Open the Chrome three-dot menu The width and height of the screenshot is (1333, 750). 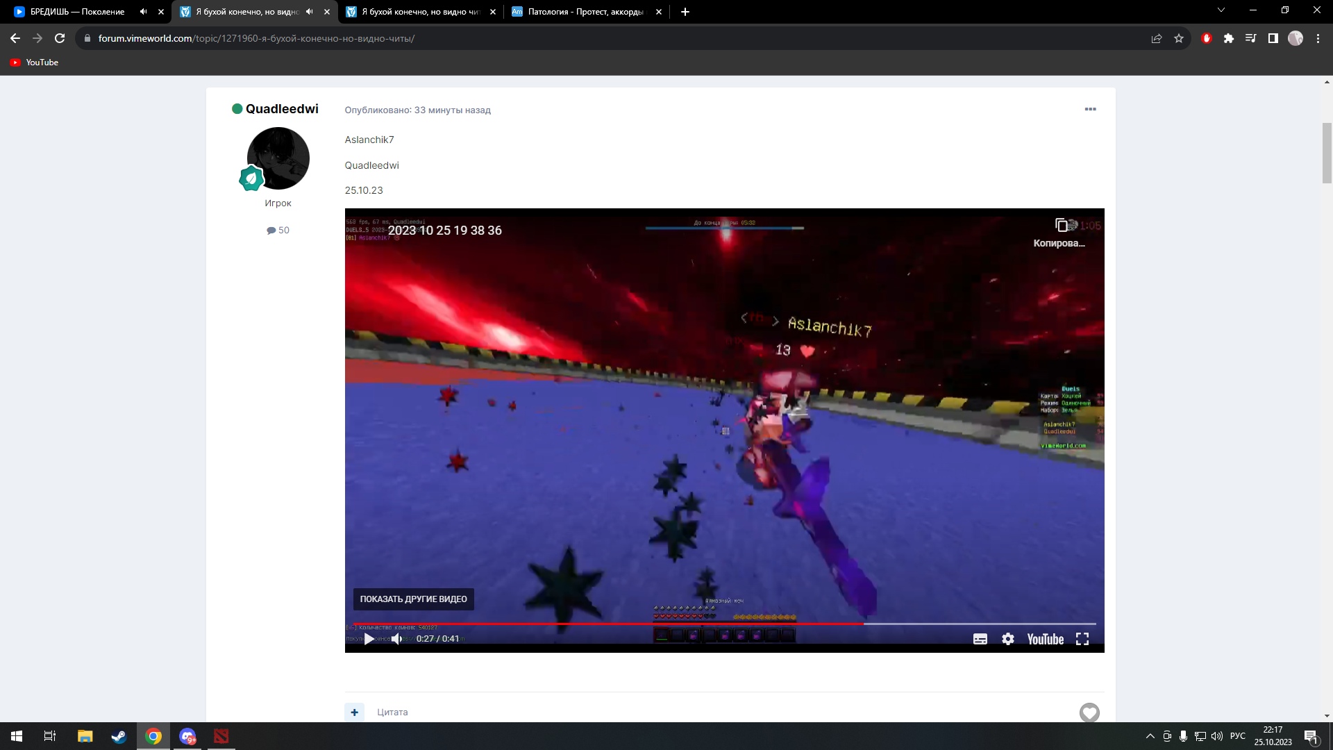[1318, 39]
